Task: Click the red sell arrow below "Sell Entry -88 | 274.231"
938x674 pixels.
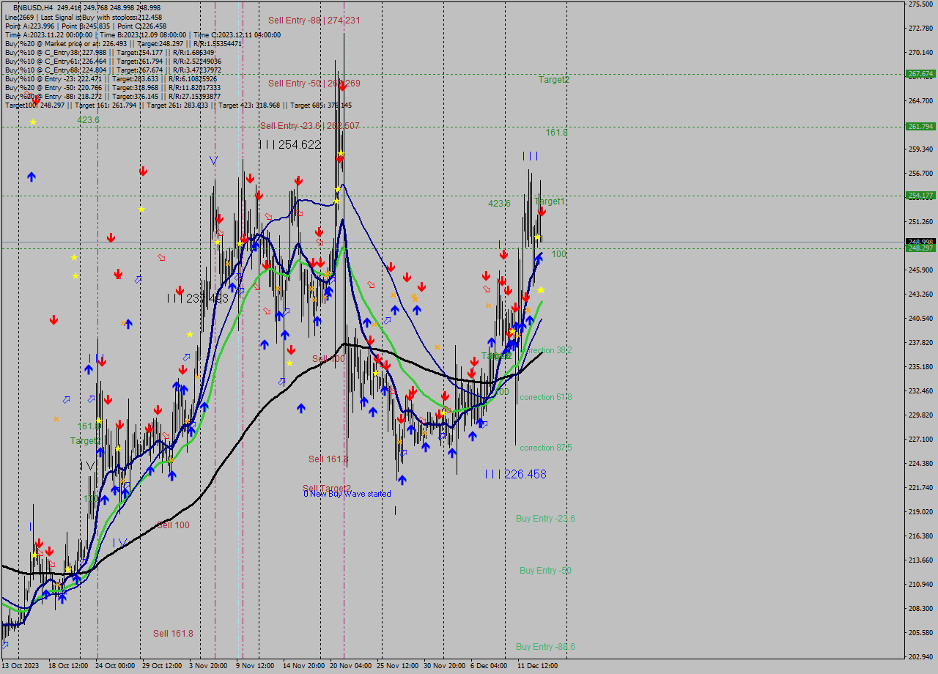Action: point(343,86)
